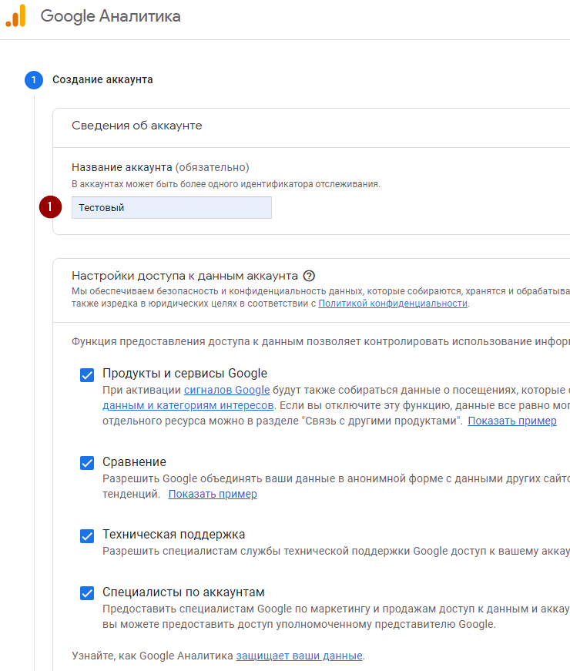The width and height of the screenshot is (570, 671).
Task: Focus the account name field containing Тестовый
Action: pos(171,207)
